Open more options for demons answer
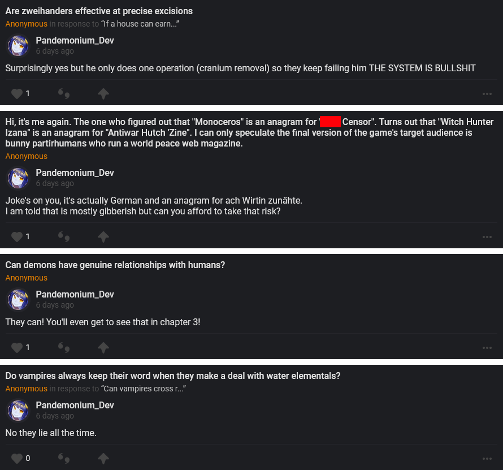Screen dimensions: 503x470 click(x=487, y=348)
